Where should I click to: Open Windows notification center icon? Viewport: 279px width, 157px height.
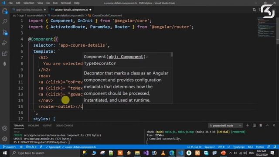pos(272,153)
